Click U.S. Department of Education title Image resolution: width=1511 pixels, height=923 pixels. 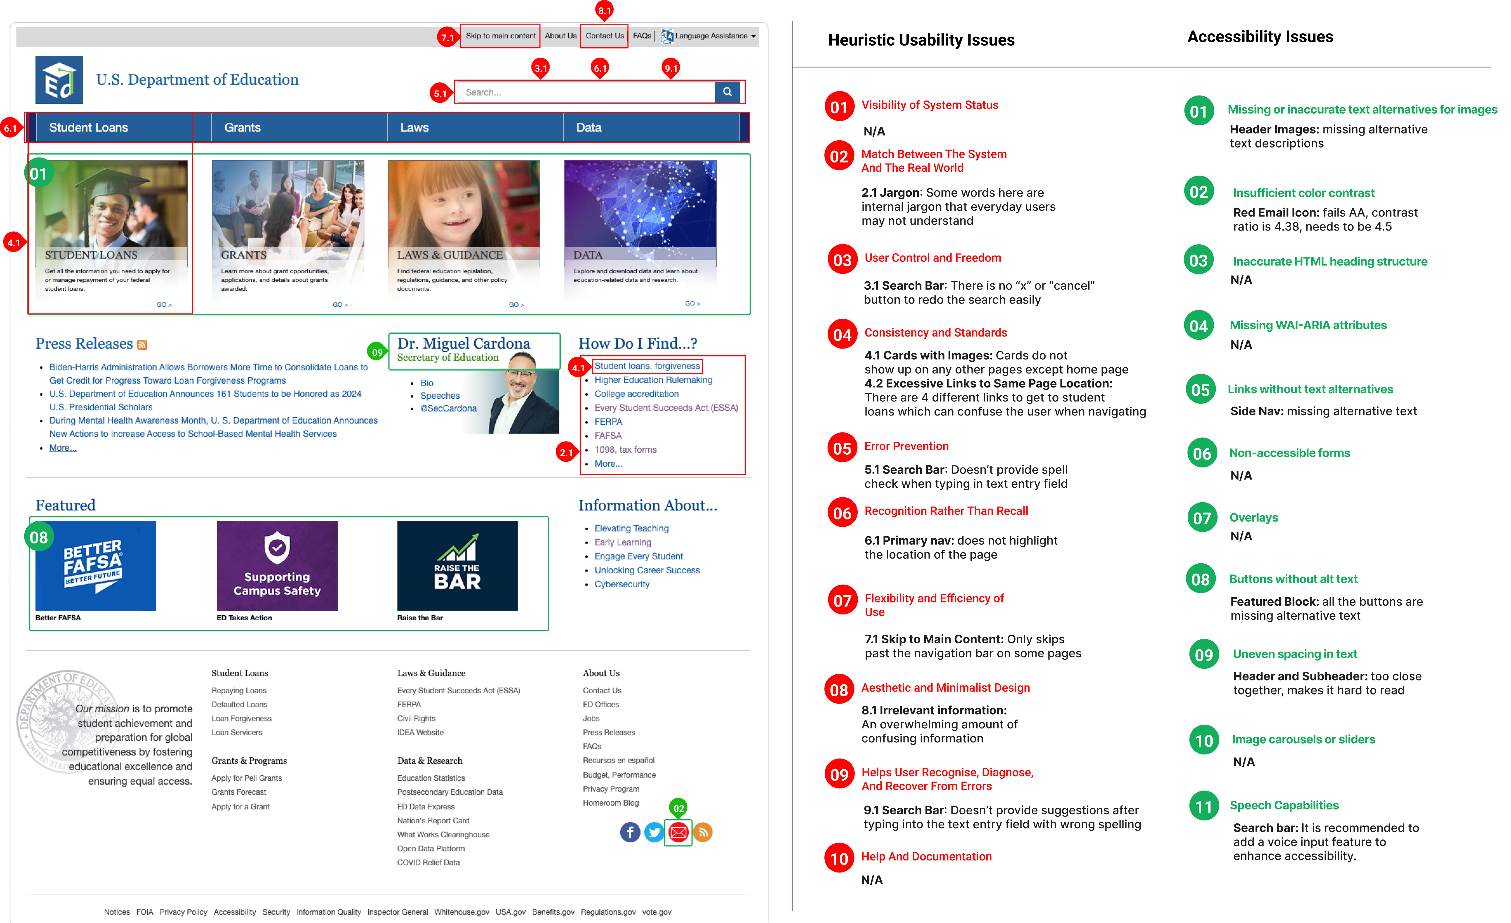click(197, 80)
